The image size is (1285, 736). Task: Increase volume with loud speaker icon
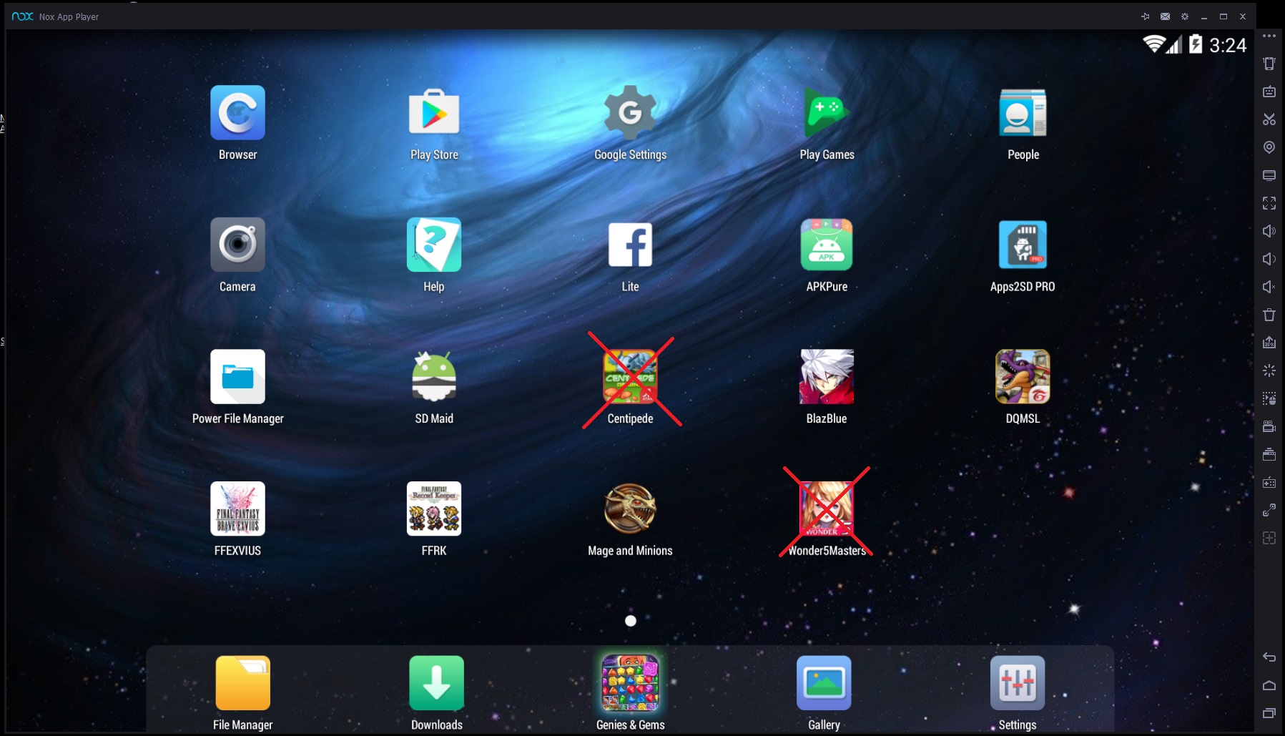click(1269, 231)
